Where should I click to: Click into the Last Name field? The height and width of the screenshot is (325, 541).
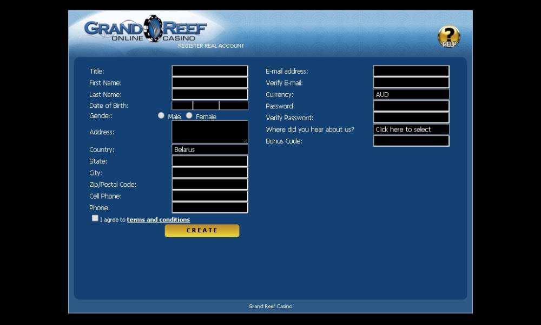click(210, 94)
